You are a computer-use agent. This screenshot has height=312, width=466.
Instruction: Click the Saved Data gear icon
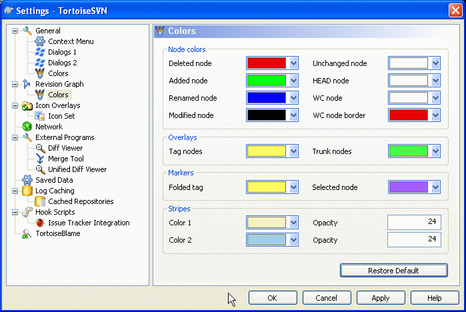27,180
